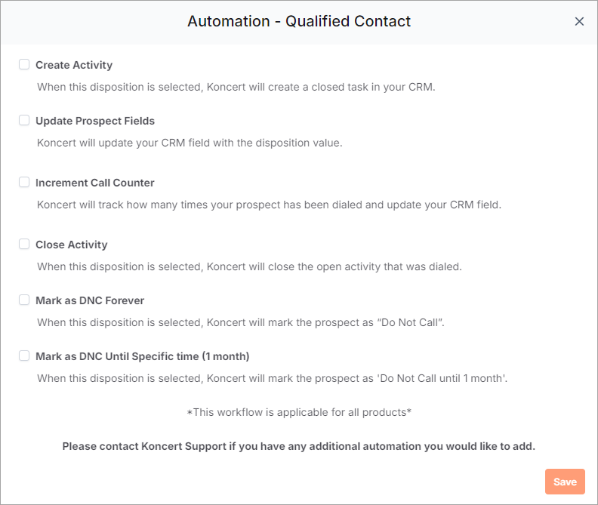The image size is (598, 505).
Task: Click the Increment Call Counter label
Action: click(x=95, y=183)
